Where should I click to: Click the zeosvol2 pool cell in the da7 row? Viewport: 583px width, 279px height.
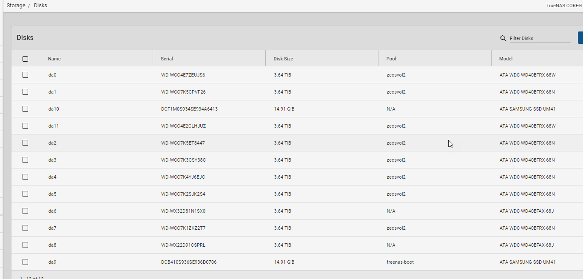pyautogui.click(x=396, y=228)
